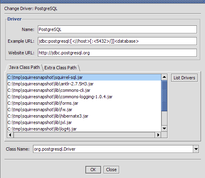This screenshot has height=178, width=205.
Task: Switch to the Extra Class Path tab
Action: 60,68
